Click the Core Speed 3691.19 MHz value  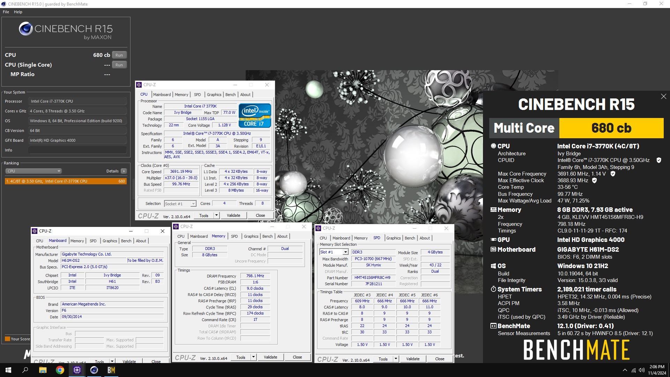181,172
